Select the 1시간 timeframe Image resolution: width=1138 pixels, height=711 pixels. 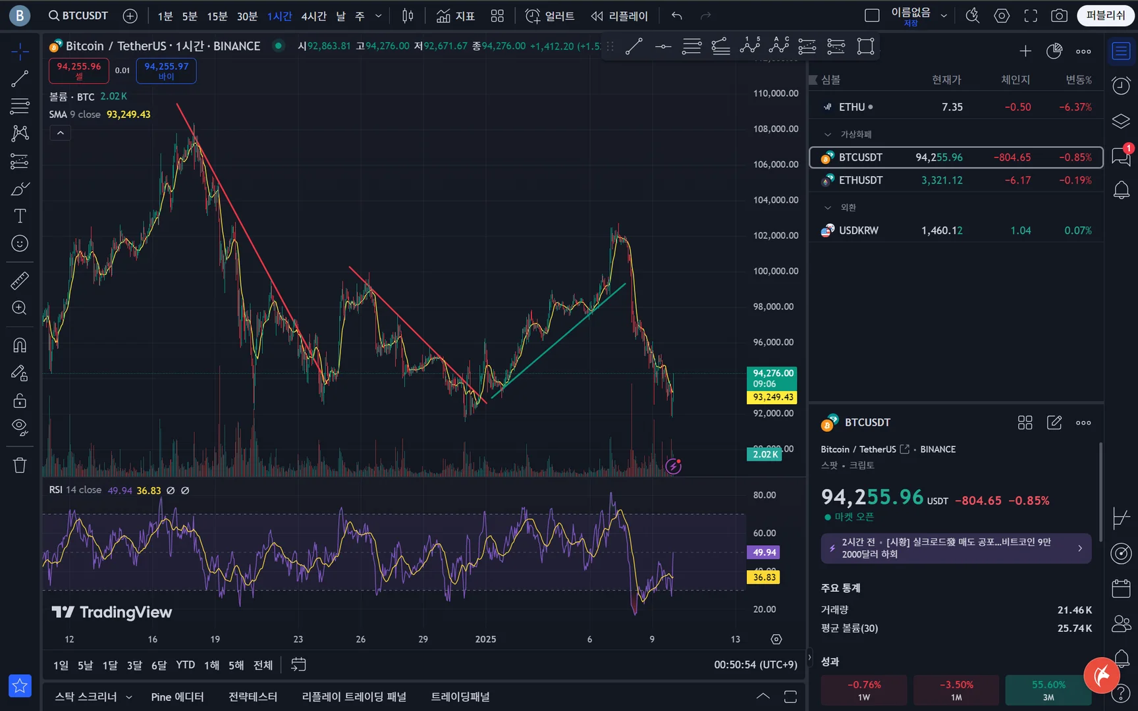coord(279,16)
